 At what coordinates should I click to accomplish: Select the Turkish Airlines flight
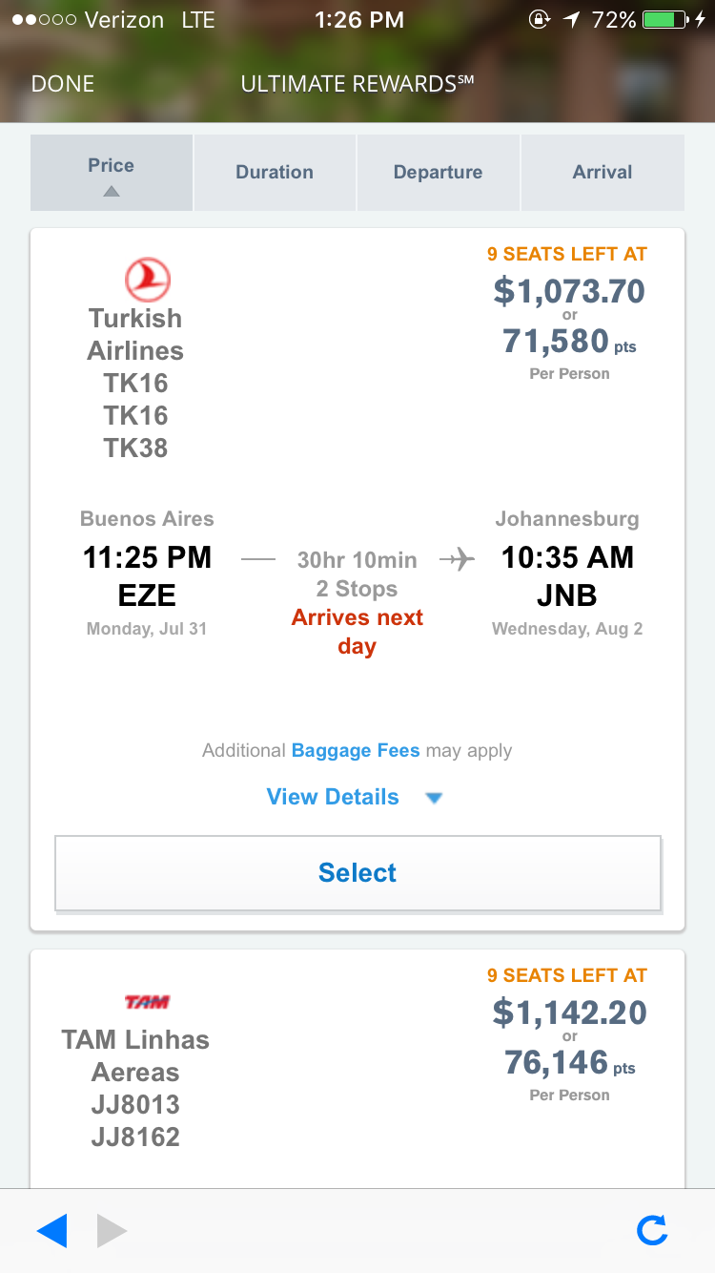[357, 873]
